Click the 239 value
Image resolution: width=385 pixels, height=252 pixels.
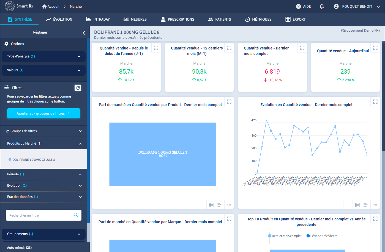pyautogui.click(x=345, y=71)
